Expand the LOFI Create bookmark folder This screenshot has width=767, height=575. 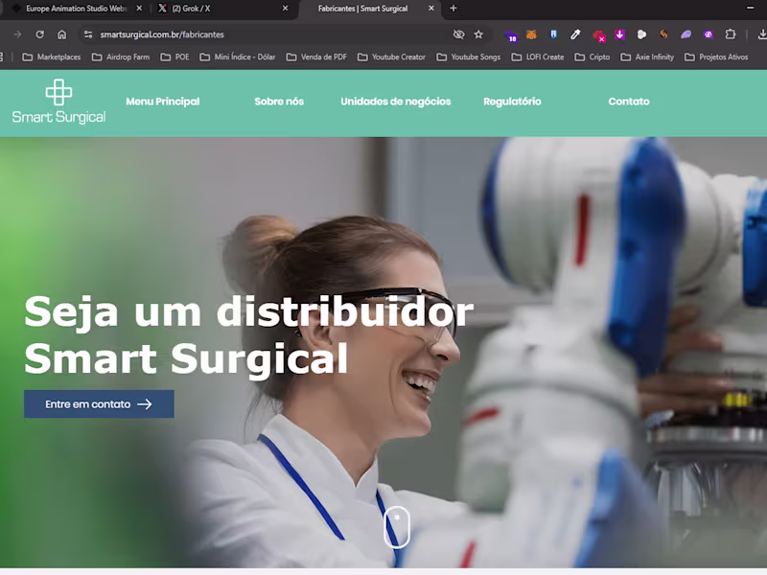point(538,57)
